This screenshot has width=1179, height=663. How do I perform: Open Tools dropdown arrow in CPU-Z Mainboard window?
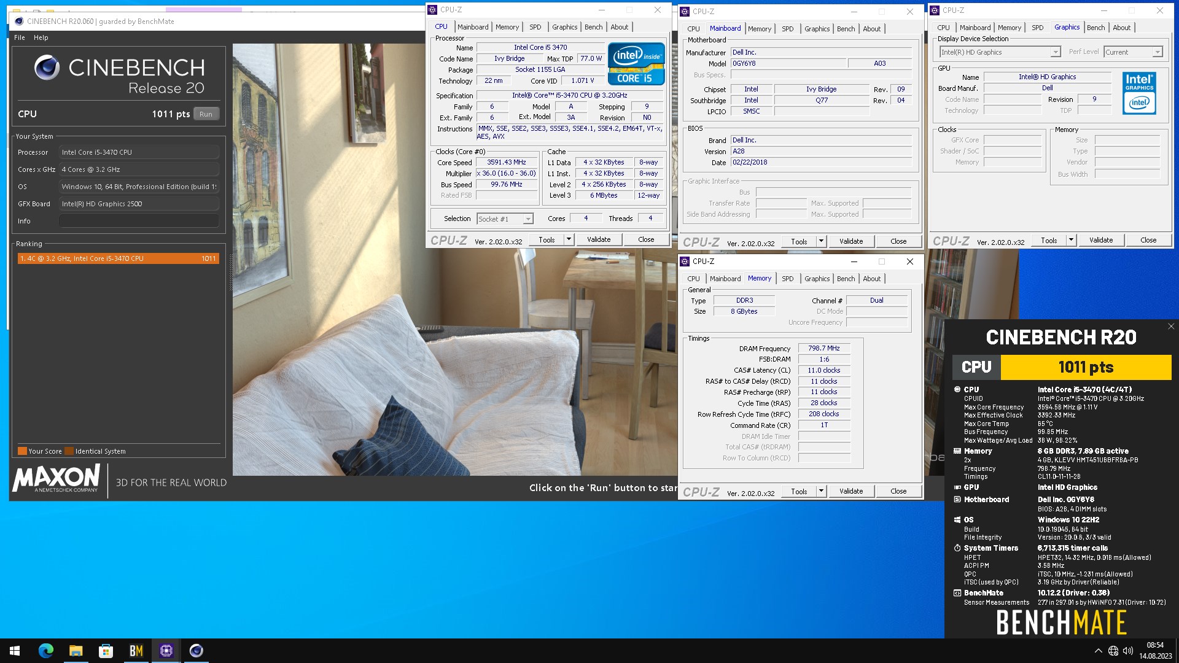pyautogui.click(x=821, y=241)
